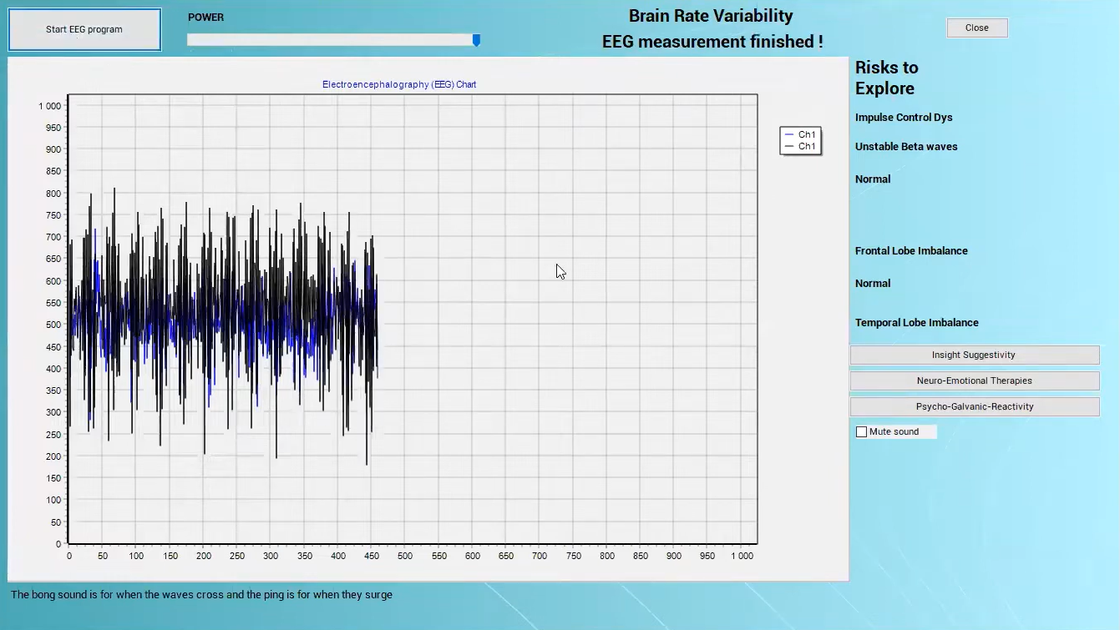1120x630 pixels.
Task: Enable the Mute sound checkbox
Action: click(x=862, y=432)
